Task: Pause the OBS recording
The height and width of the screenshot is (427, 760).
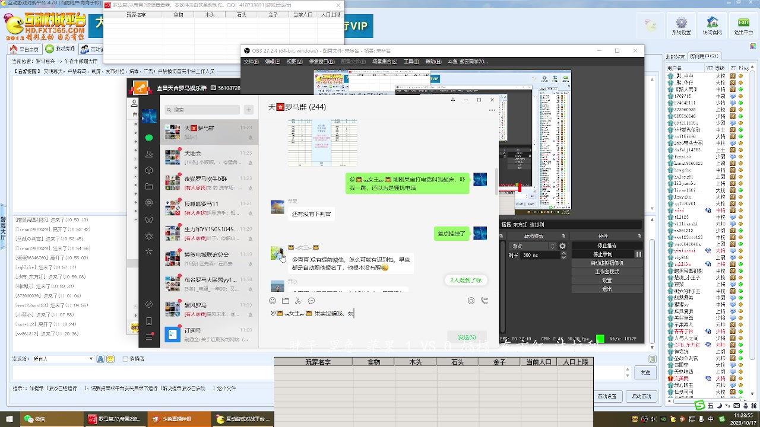Action: pyautogui.click(x=639, y=254)
